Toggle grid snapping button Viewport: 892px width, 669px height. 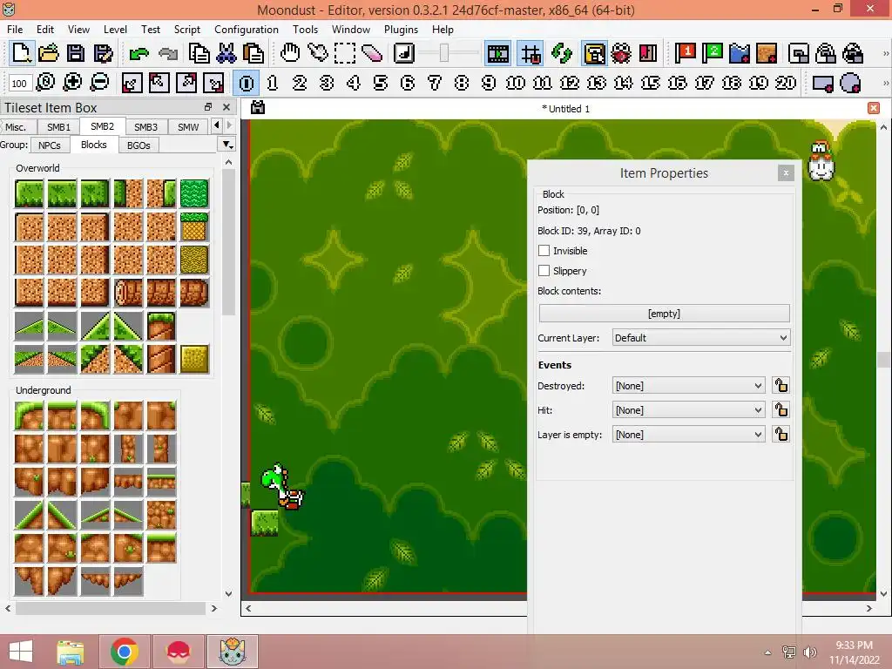pyautogui.click(x=530, y=54)
